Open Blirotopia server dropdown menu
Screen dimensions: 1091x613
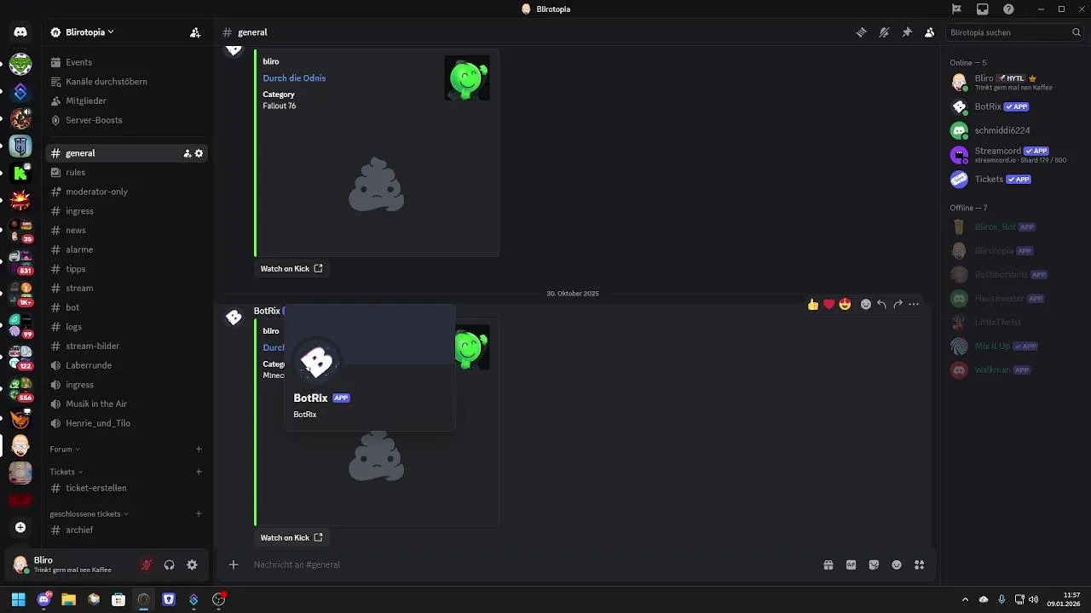82,32
